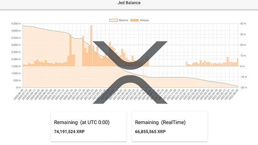
Task: Click the 2020-06-30 date axis label
Action: click(x=18, y=94)
